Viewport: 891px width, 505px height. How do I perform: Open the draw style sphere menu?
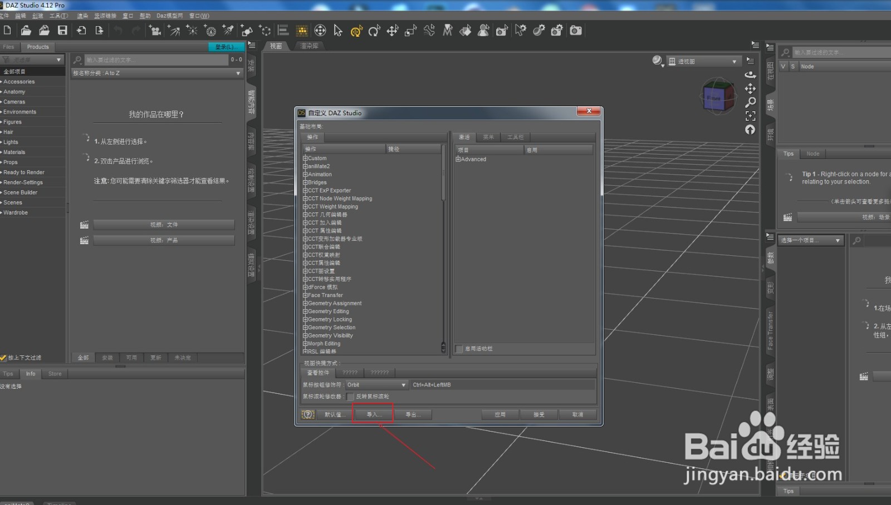tap(658, 61)
